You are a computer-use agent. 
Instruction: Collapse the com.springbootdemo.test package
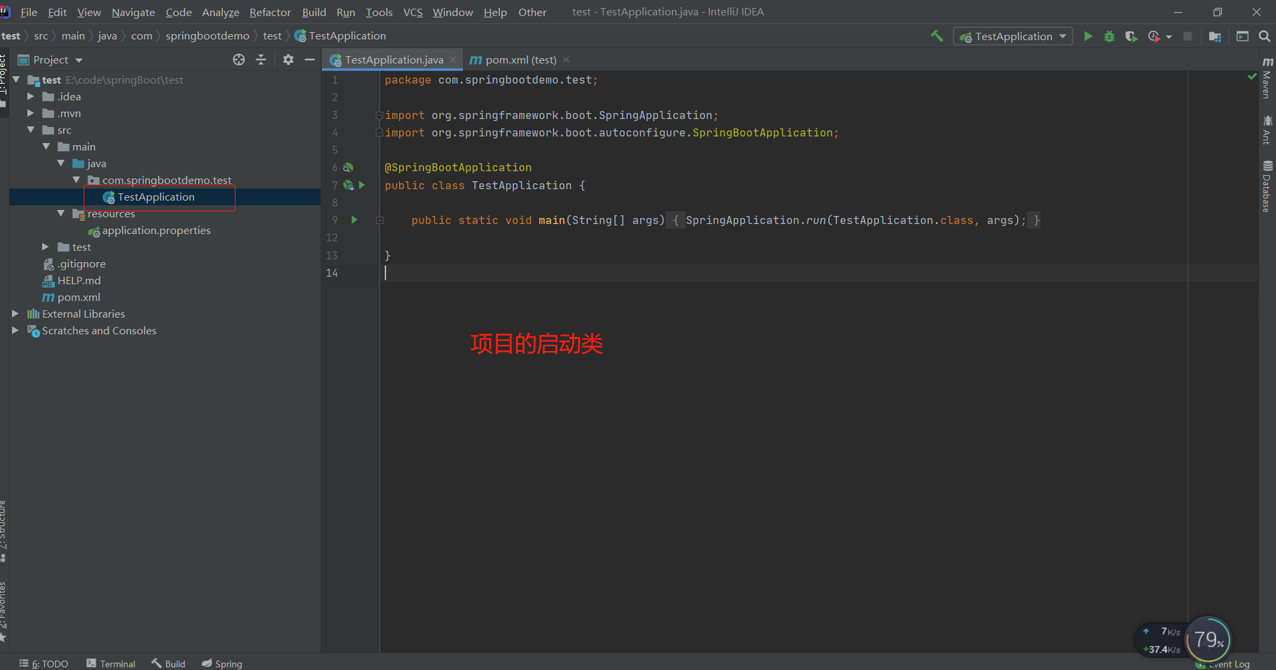pyautogui.click(x=76, y=180)
